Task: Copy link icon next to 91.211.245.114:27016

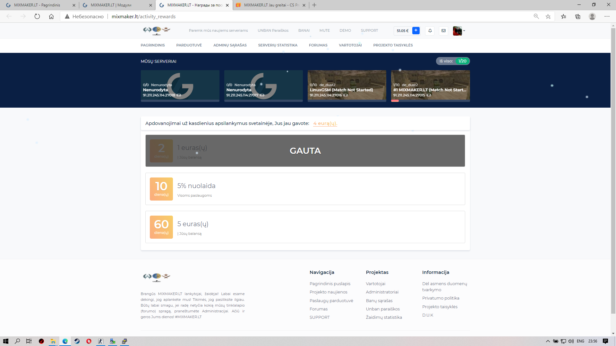Action: [x=346, y=95]
